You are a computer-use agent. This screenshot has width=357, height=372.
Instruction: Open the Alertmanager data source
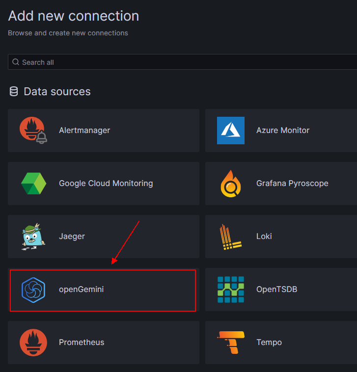pyautogui.click(x=104, y=131)
